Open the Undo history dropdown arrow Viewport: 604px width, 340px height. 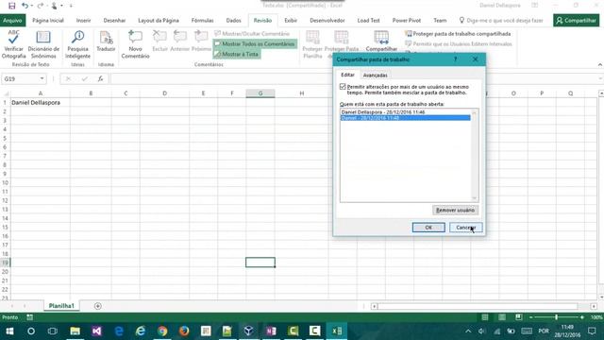pyautogui.click(x=31, y=6)
